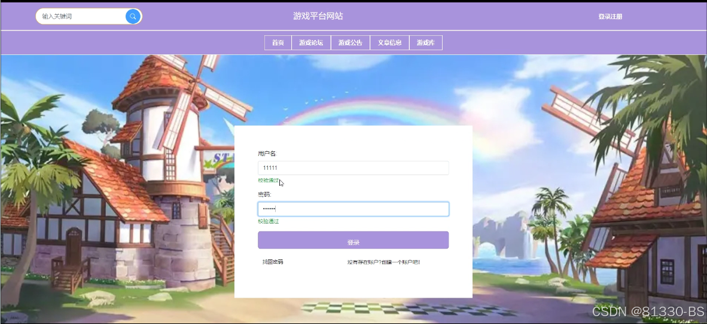The height and width of the screenshot is (324, 707).
Task: Click the purple 登录 button
Action: [353, 240]
